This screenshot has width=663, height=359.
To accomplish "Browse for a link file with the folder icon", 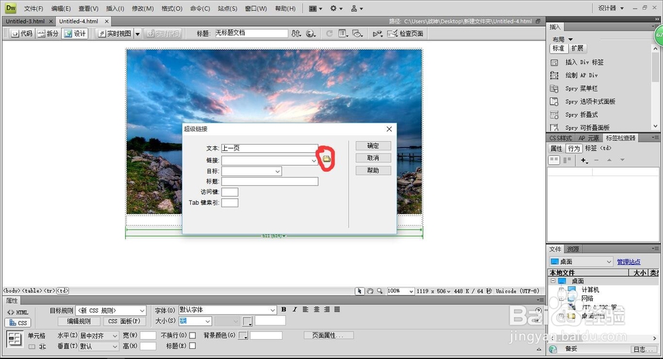I will point(326,159).
